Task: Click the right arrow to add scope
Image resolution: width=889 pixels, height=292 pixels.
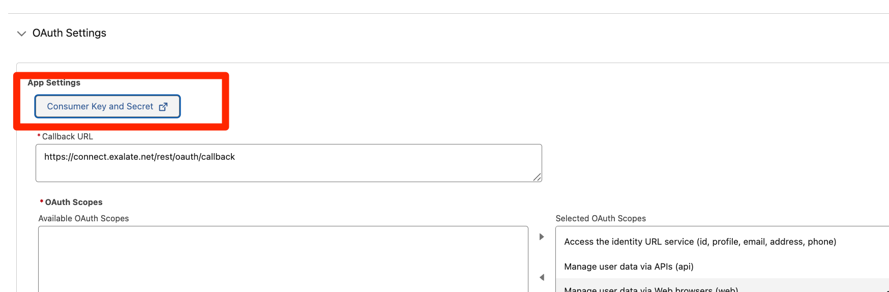Action: (x=542, y=237)
